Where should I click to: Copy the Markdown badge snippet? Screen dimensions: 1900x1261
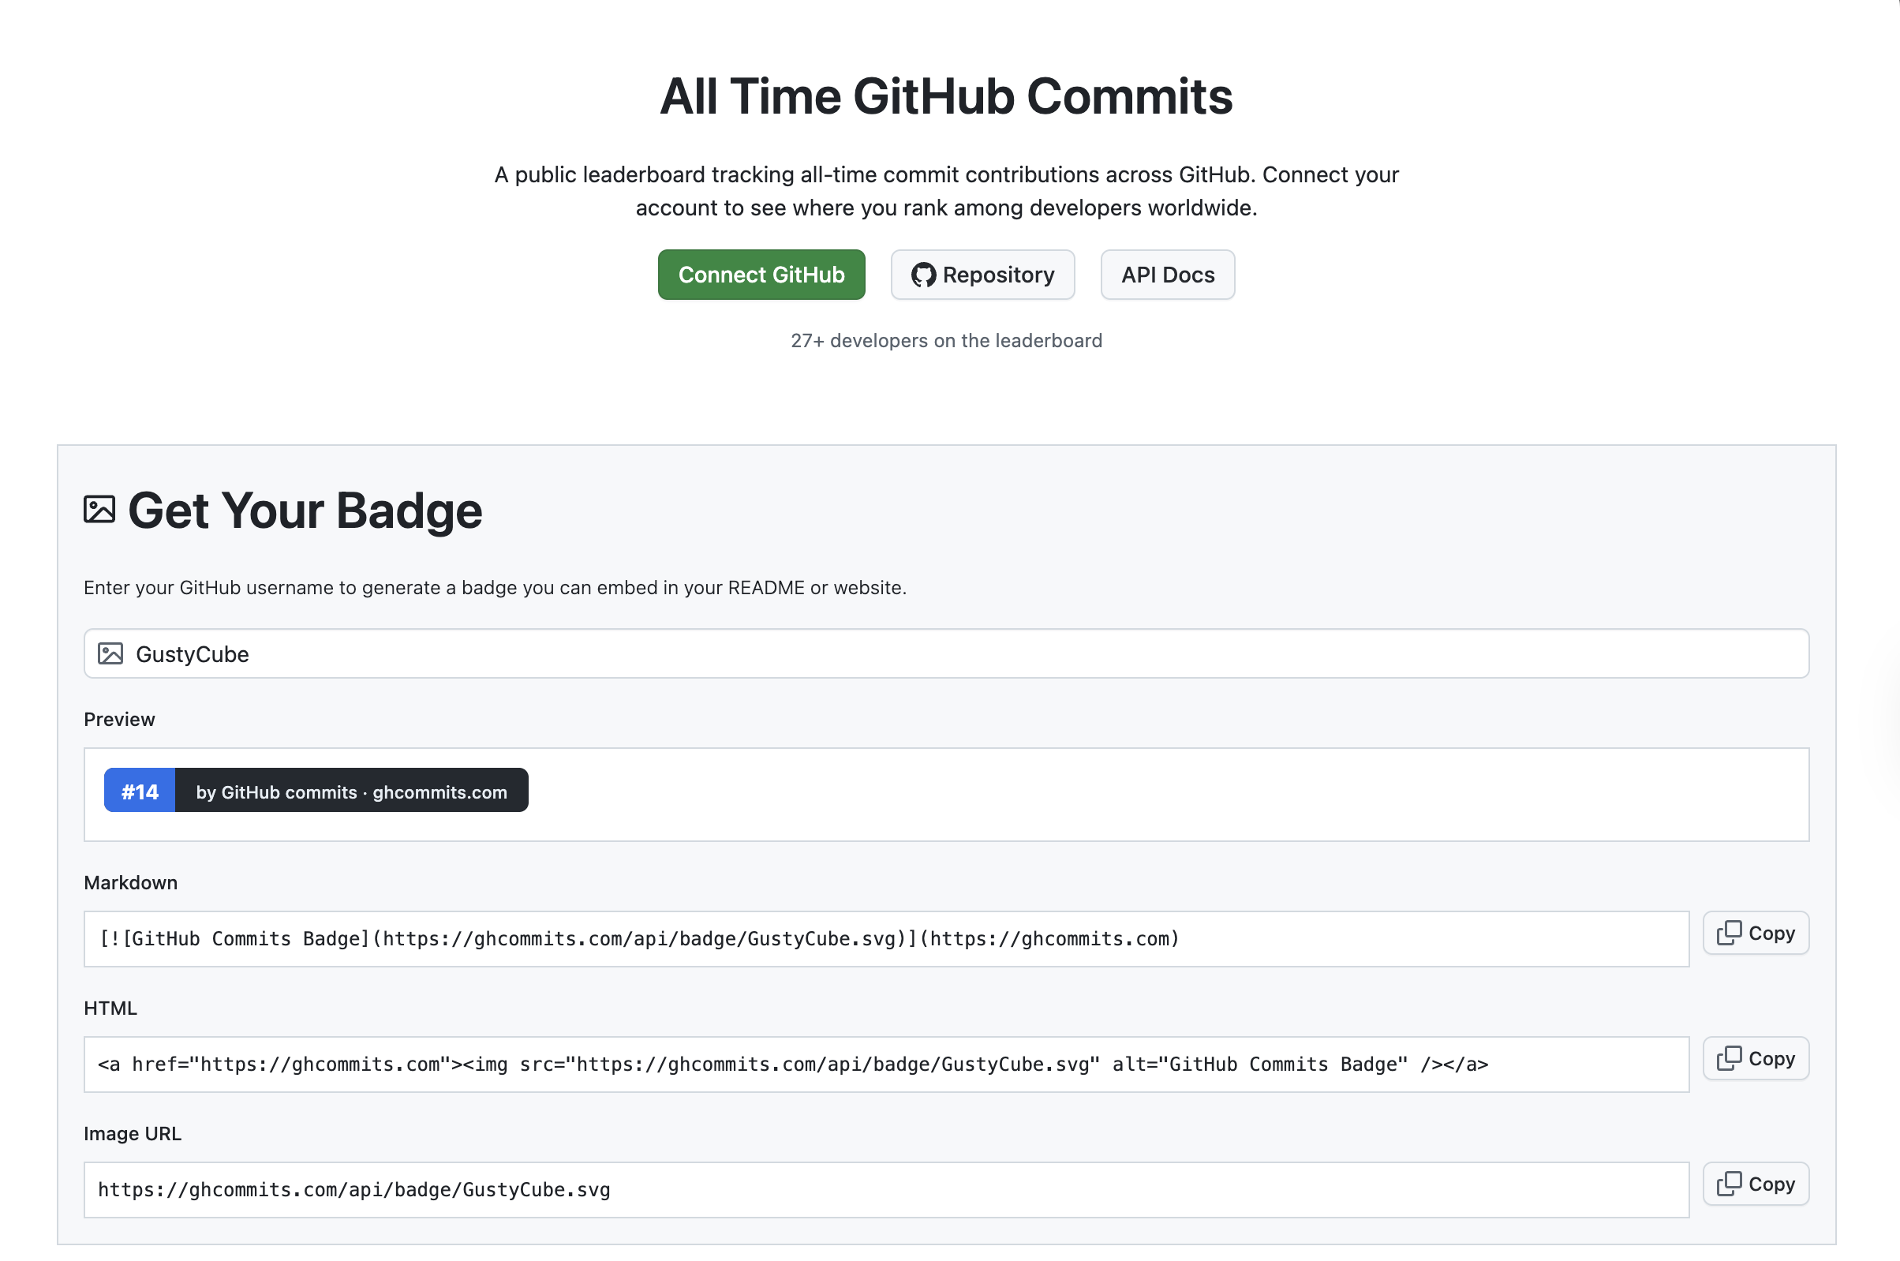[1756, 932]
